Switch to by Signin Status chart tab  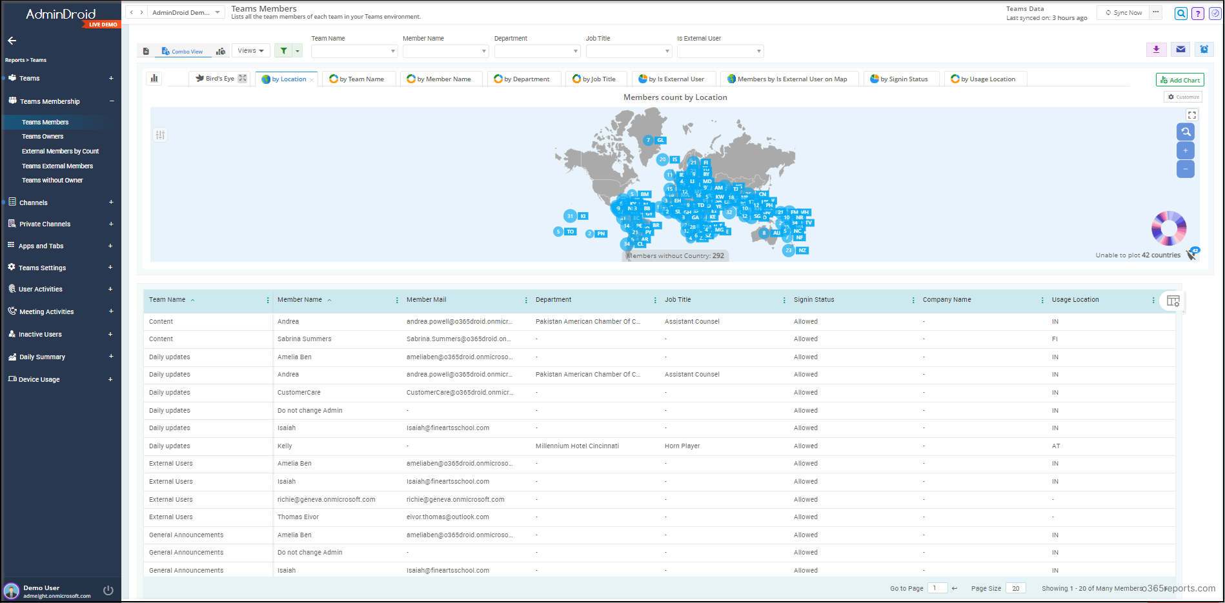901,79
